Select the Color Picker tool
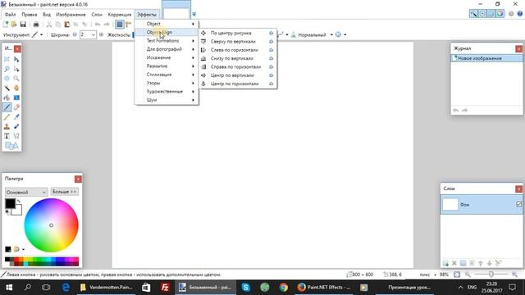 pyautogui.click(x=16, y=116)
